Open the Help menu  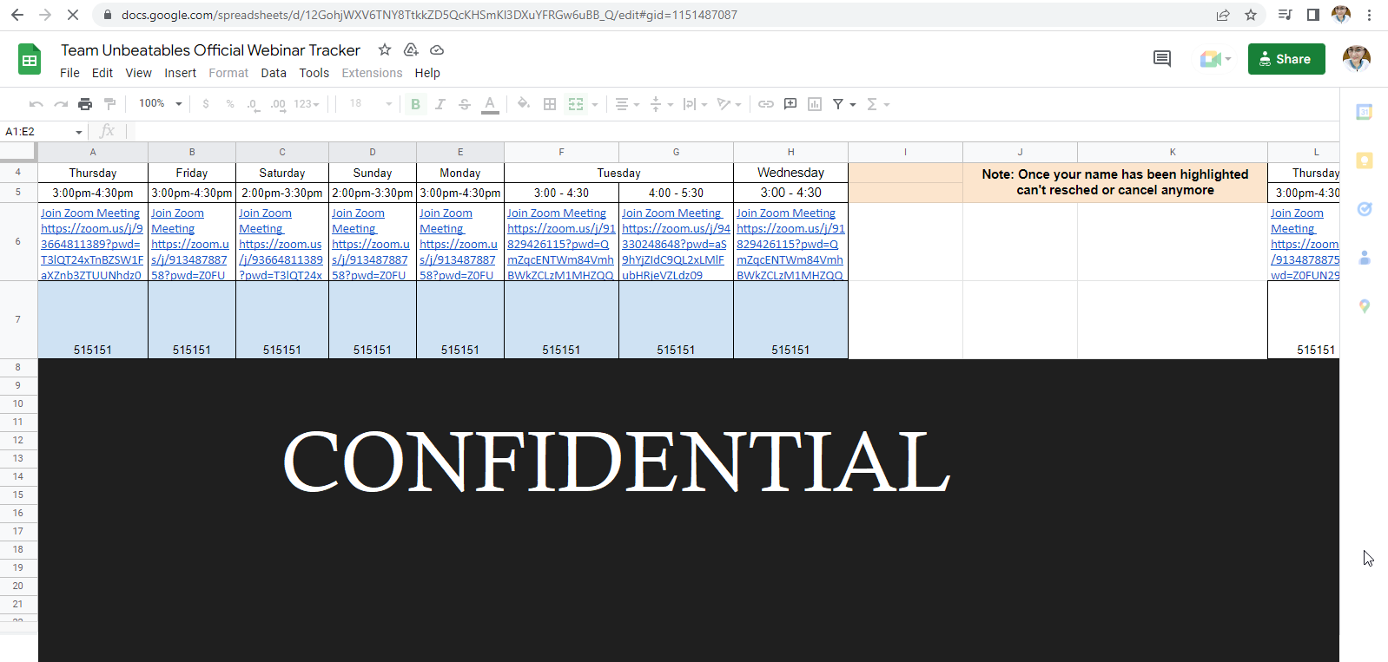tap(427, 73)
